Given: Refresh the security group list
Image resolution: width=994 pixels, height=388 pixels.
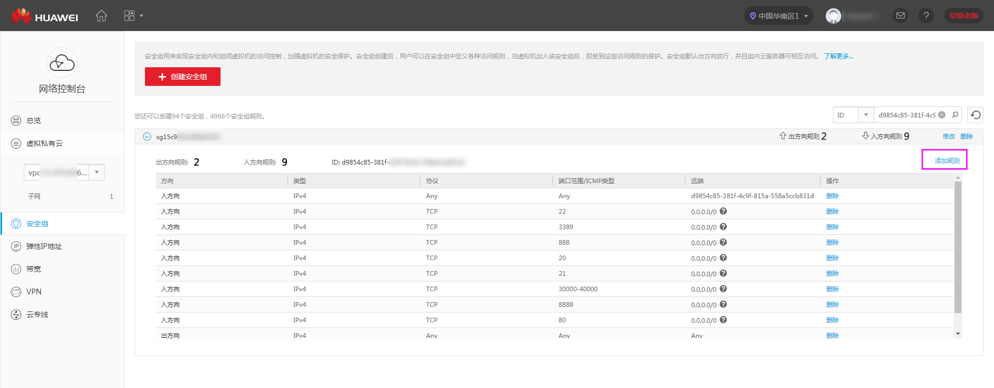Looking at the screenshot, I should (x=975, y=115).
